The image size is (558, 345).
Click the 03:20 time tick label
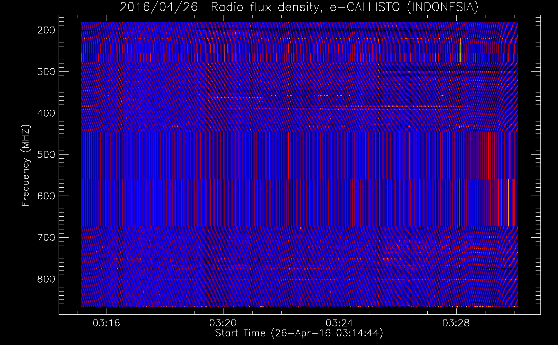223,323
